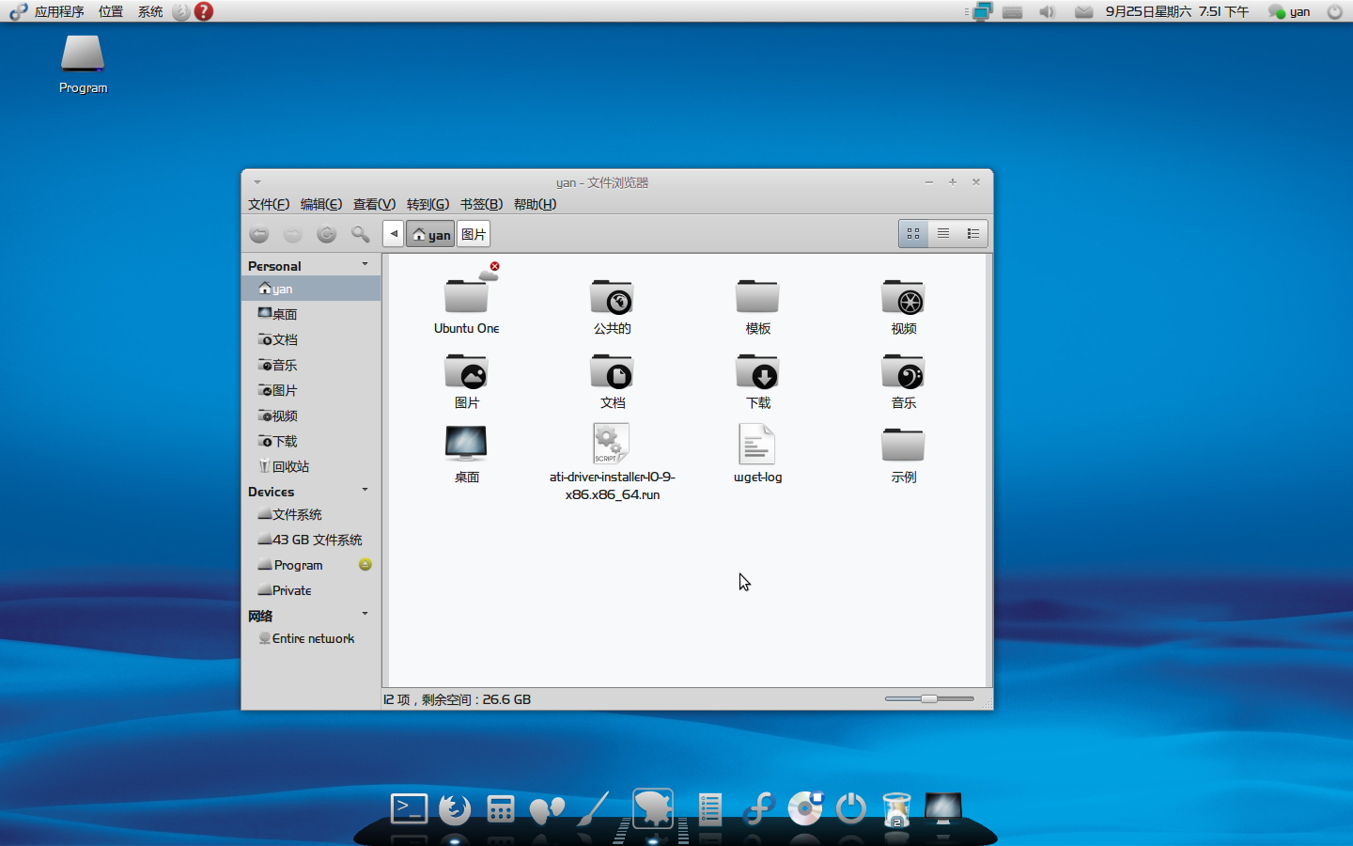Collapse the Devices section in the sidebar

(365, 490)
